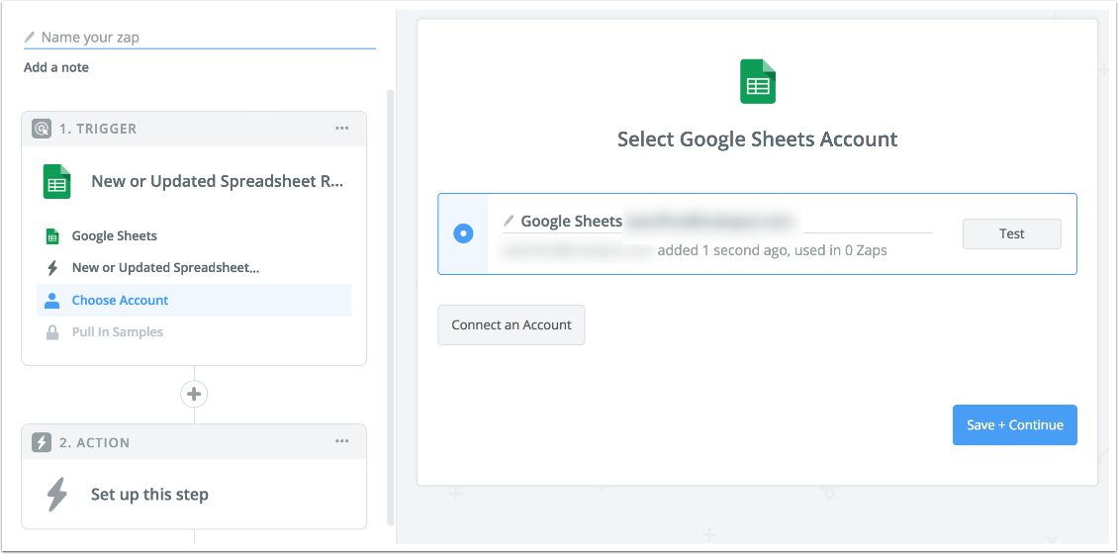This screenshot has height=554, width=1118.
Task: Click the large lightning bolt beside Set up this step
Action: (57, 494)
